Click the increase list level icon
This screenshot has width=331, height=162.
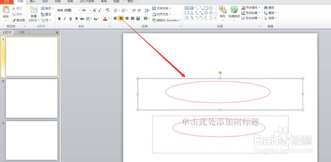click(x=139, y=10)
